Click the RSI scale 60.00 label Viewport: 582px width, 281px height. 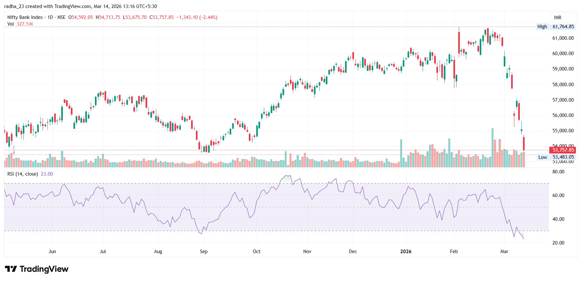click(x=558, y=195)
